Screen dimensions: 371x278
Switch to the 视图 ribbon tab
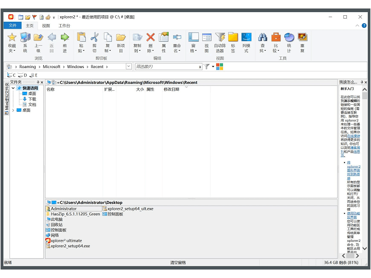[x=46, y=25]
